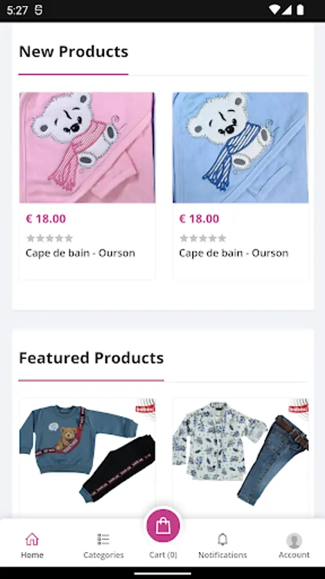Tap the Wi-Fi status icon in status bar
Image resolution: width=325 pixels, height=579 pixels.
[x=274, y=10]
